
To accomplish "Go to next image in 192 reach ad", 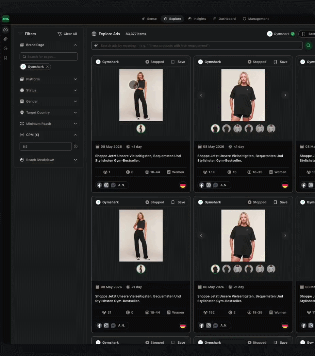I will point(285,235).
